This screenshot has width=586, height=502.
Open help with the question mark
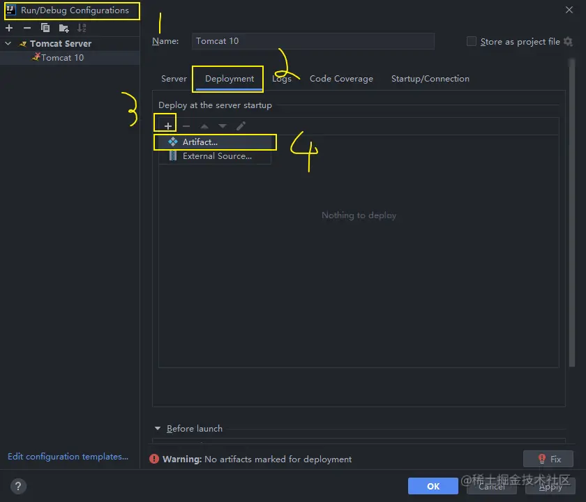click(x=18, y=486)
